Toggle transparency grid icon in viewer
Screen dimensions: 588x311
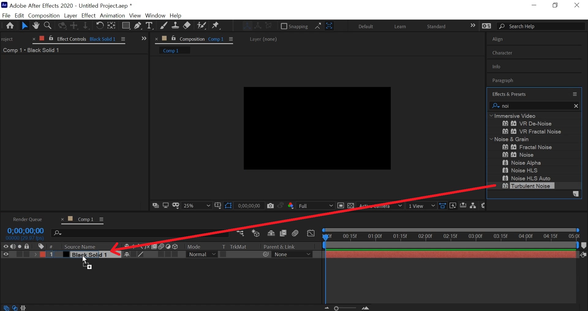coord(351,206)
